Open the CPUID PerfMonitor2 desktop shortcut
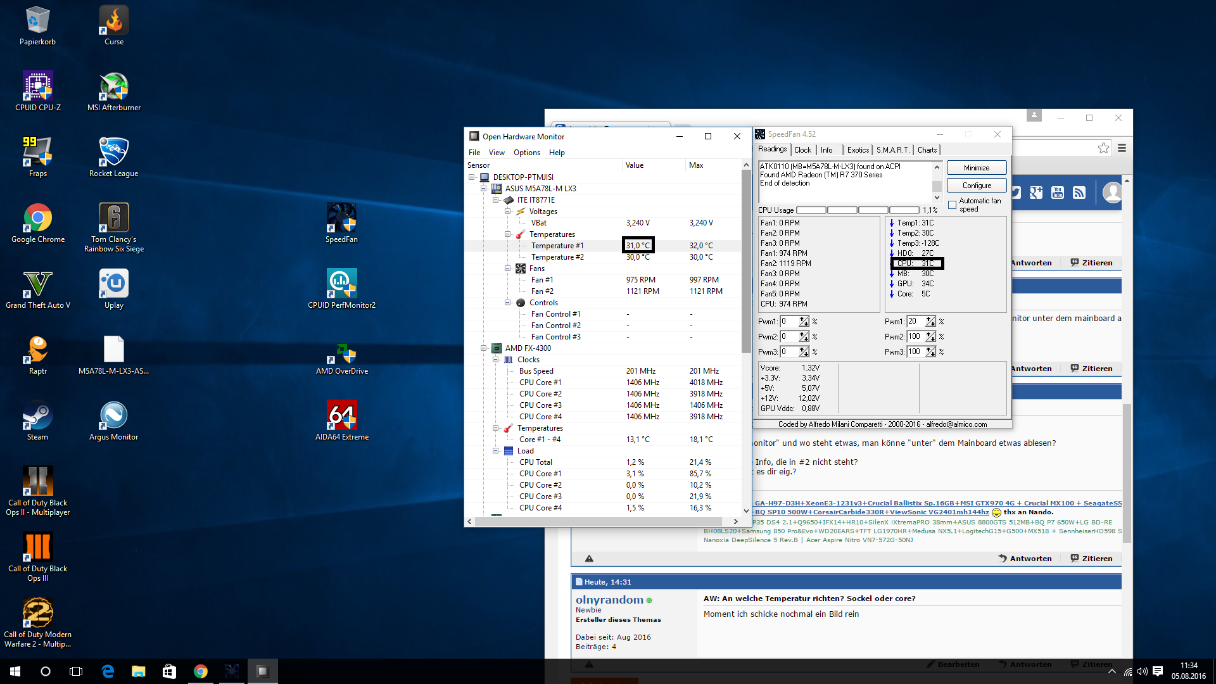 tap(341, 284)
